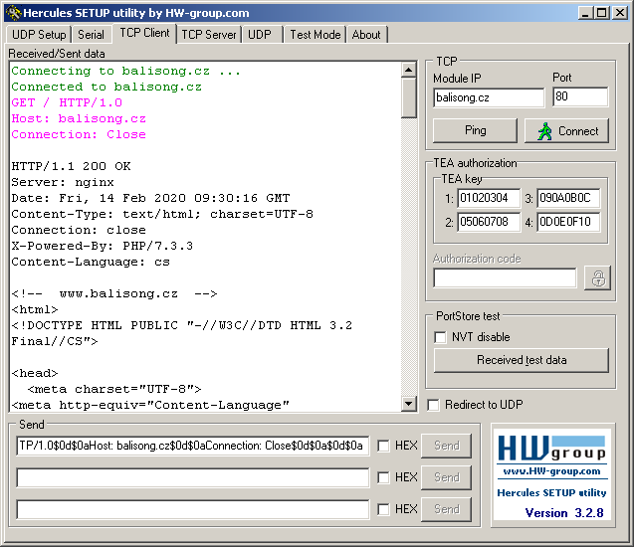The image size is (634, 547).
Task: Enable HEX checkbox on third send line
Action: (x=383, y=509)
